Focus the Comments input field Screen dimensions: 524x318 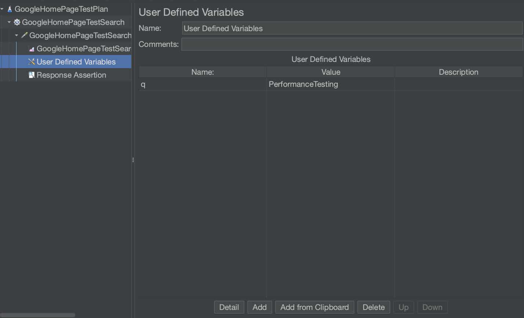352,44
